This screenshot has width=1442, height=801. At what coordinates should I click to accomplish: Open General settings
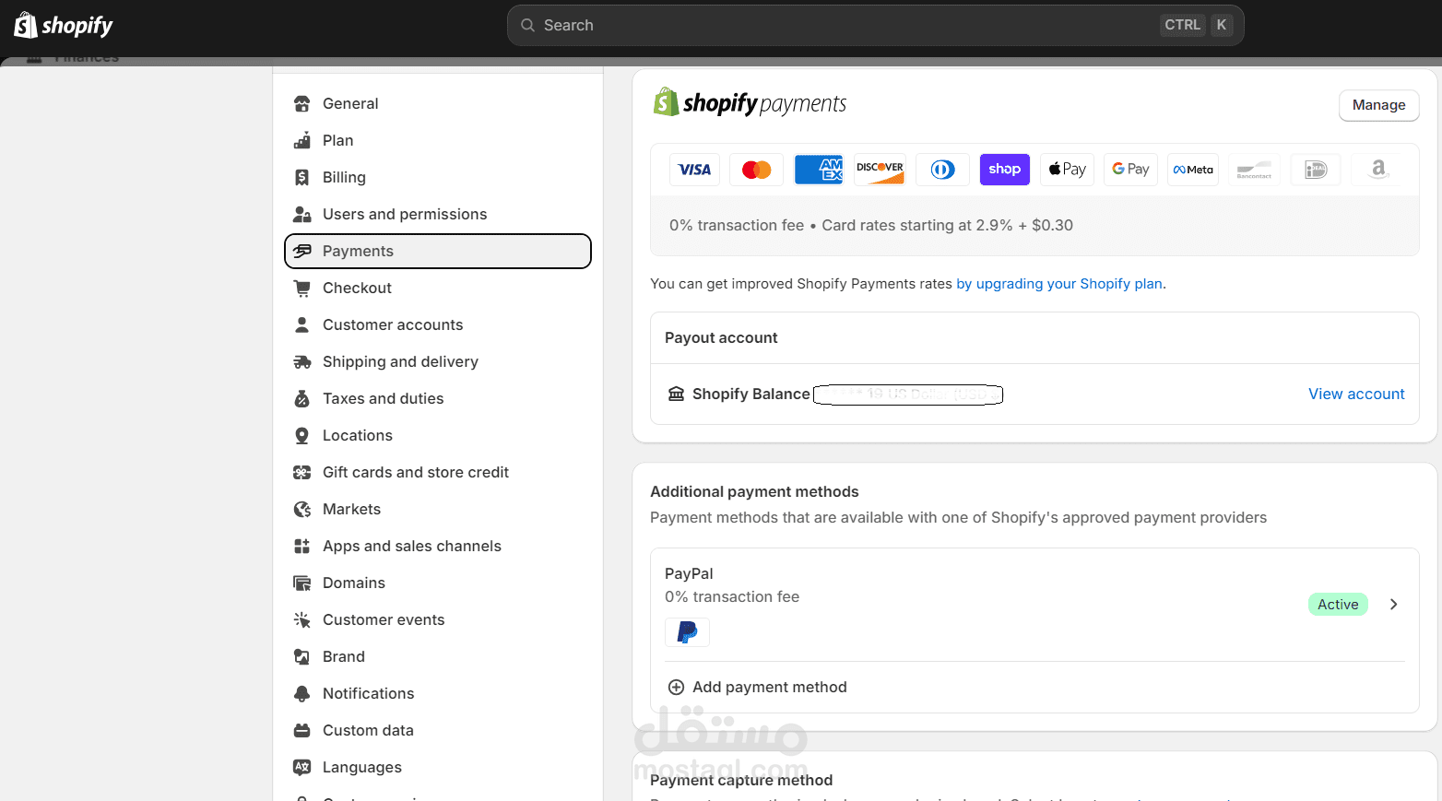(x=438, y=103)
